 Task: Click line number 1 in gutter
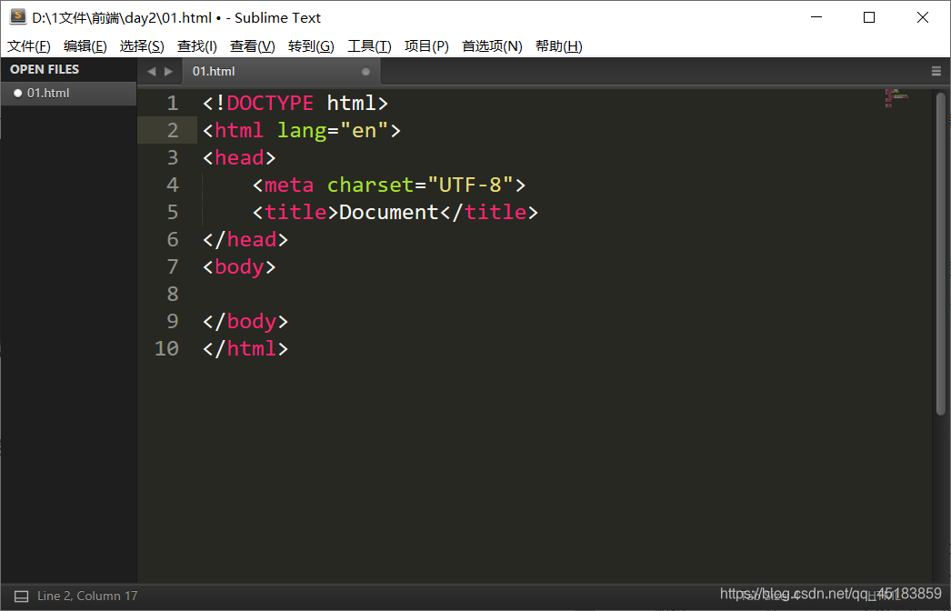tap(173, 103)
